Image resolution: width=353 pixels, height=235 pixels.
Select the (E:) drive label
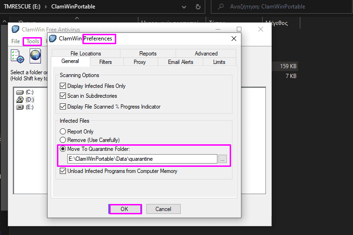30,107
